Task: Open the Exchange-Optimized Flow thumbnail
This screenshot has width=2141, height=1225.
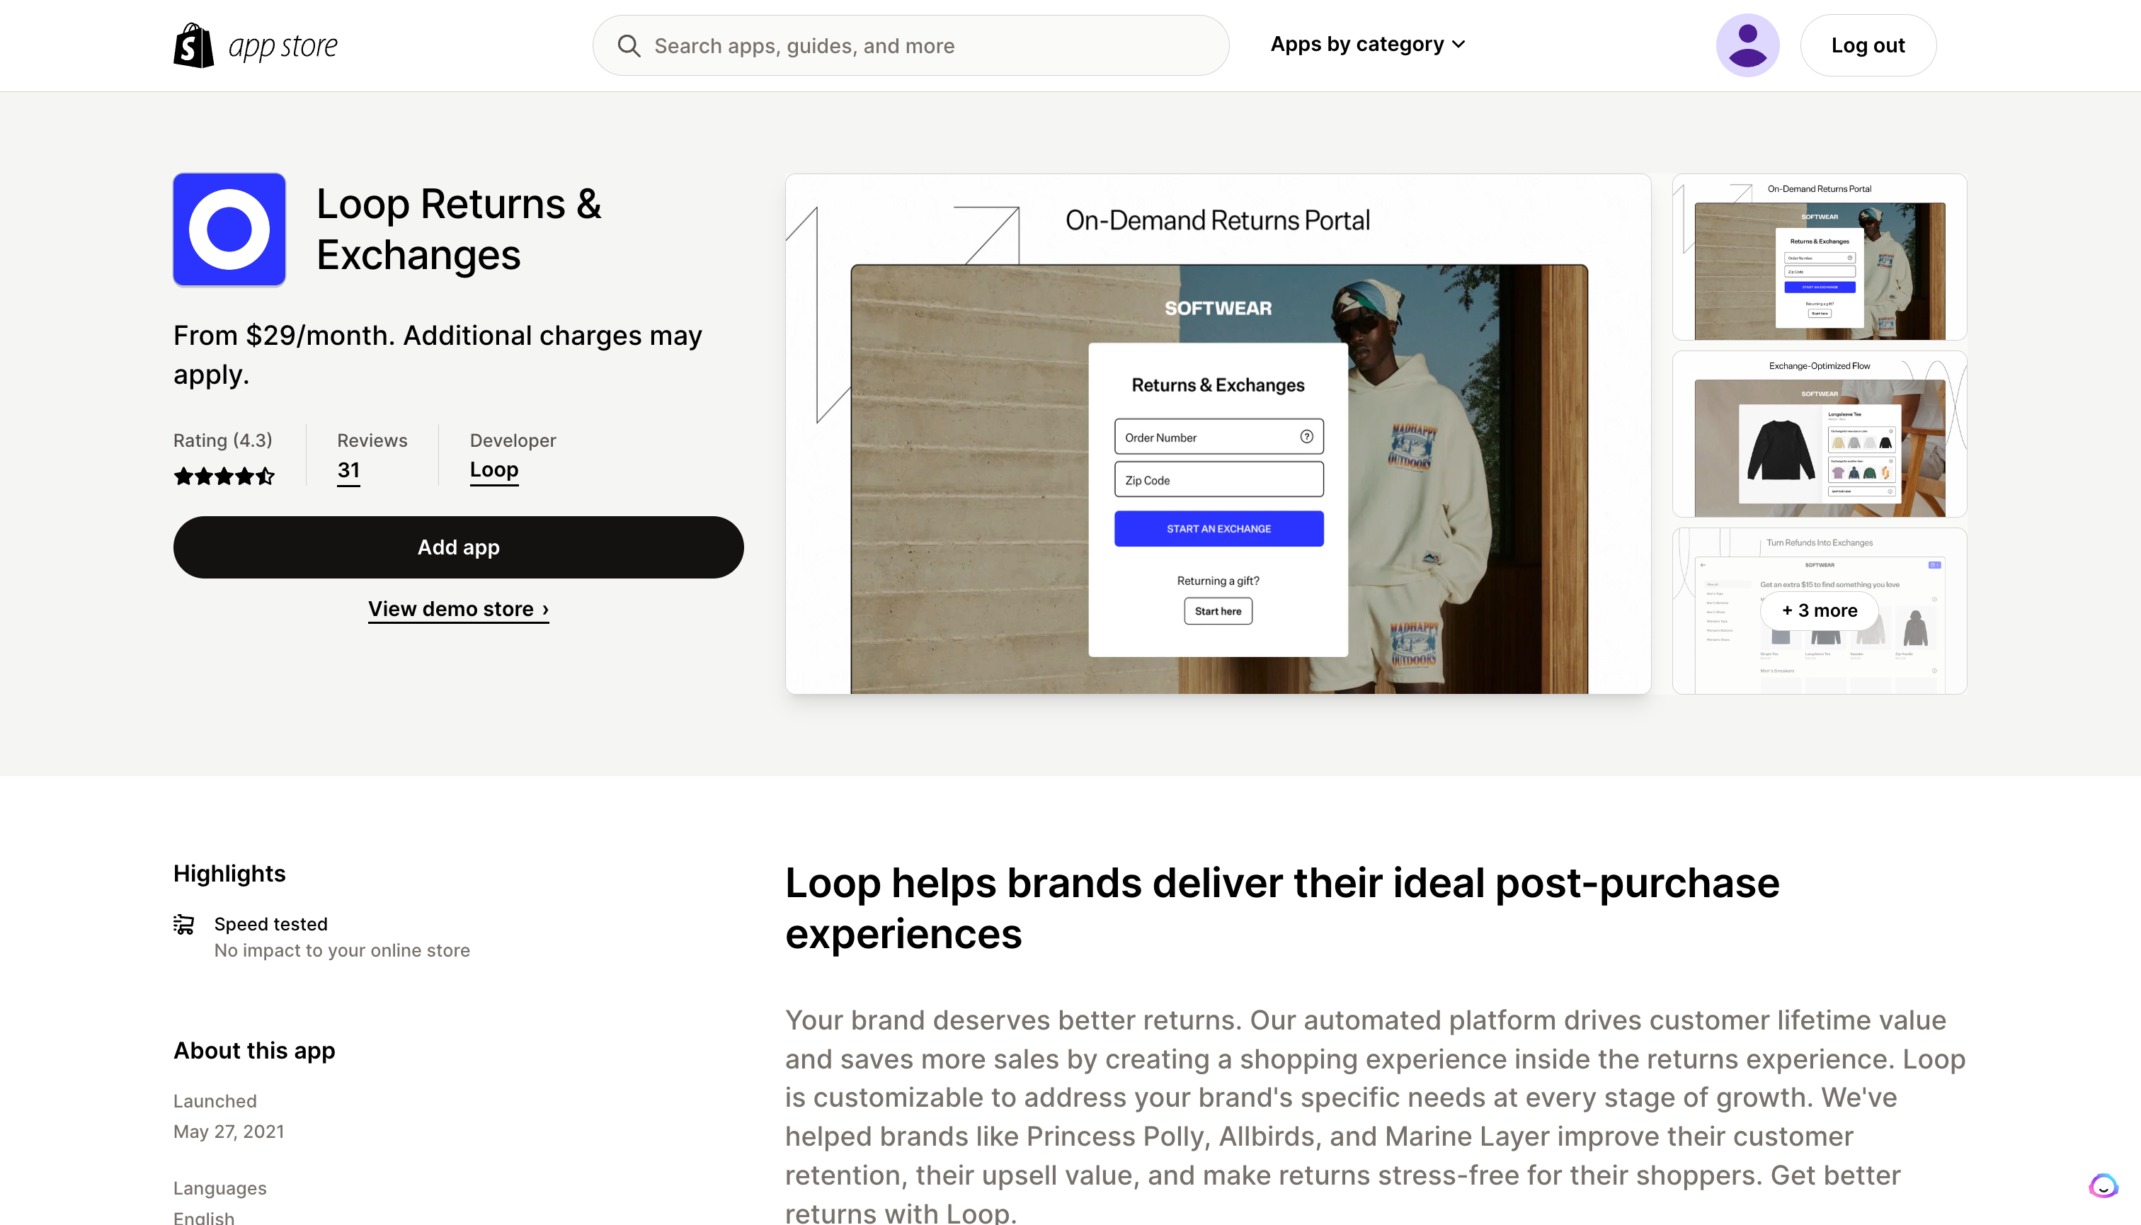Action: [1819, 433]
